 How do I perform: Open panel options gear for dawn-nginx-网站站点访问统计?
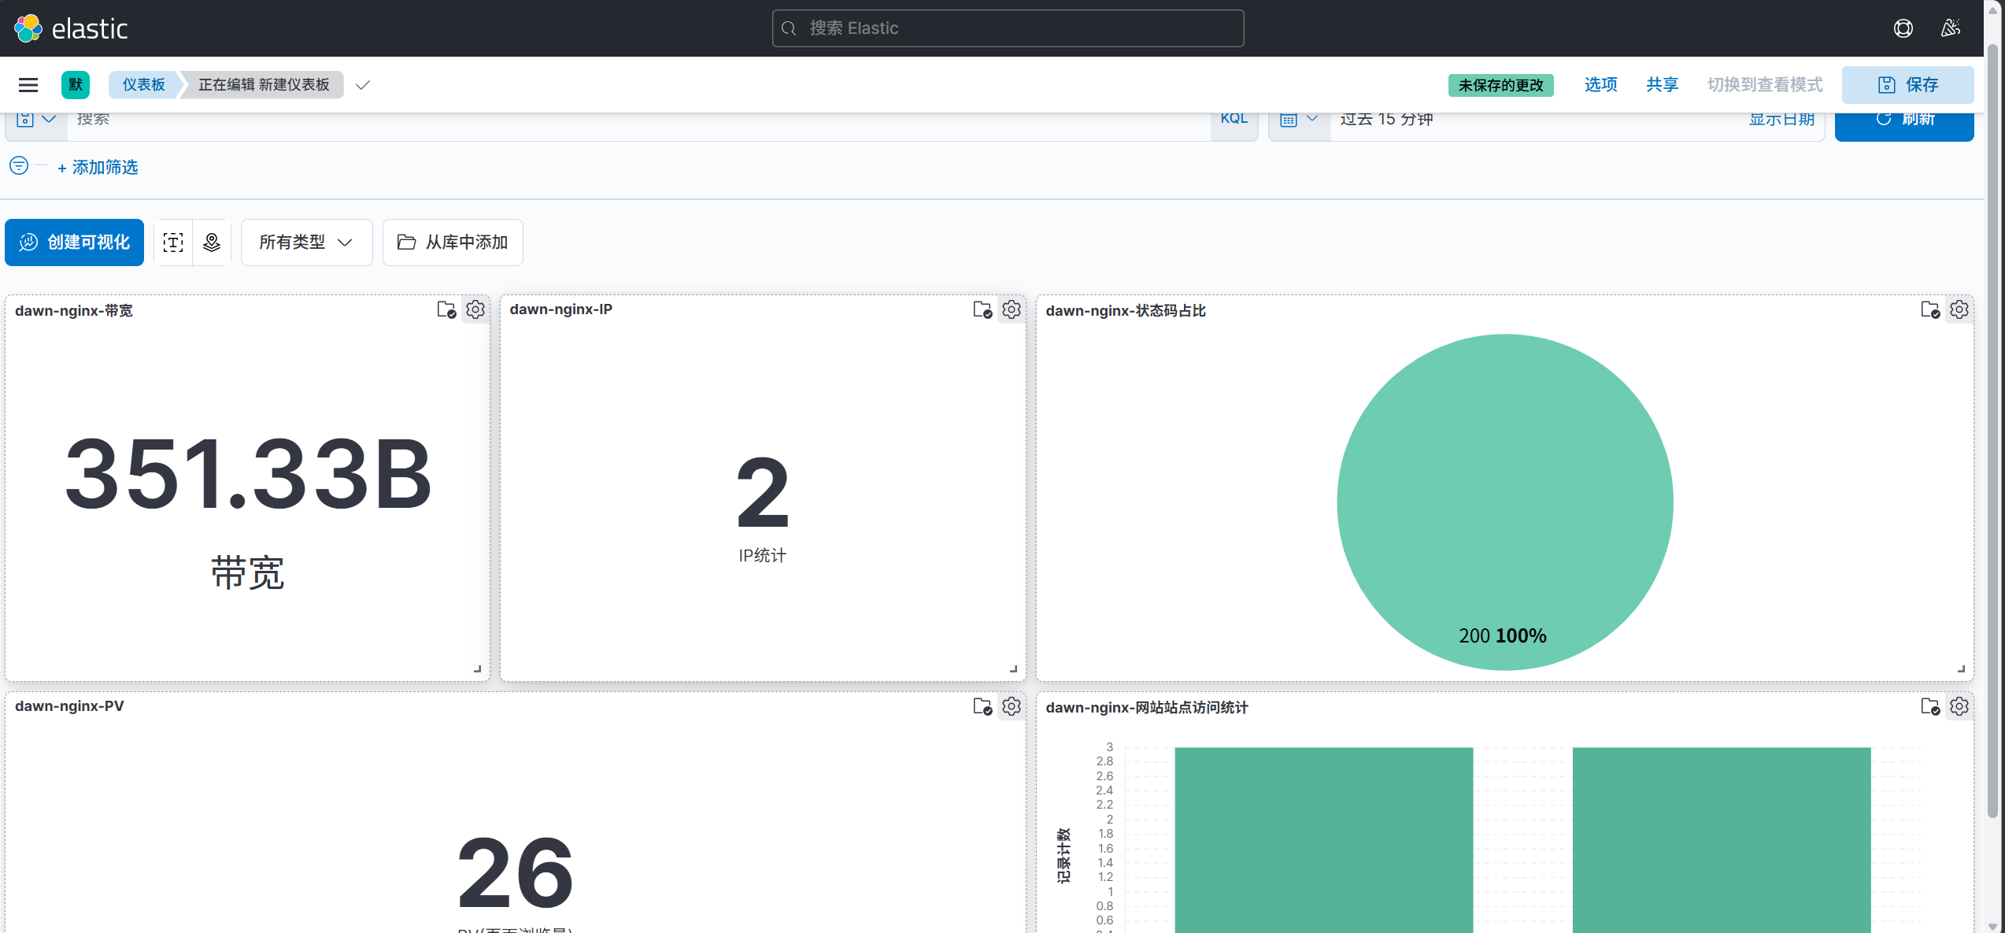point(1959,706)
